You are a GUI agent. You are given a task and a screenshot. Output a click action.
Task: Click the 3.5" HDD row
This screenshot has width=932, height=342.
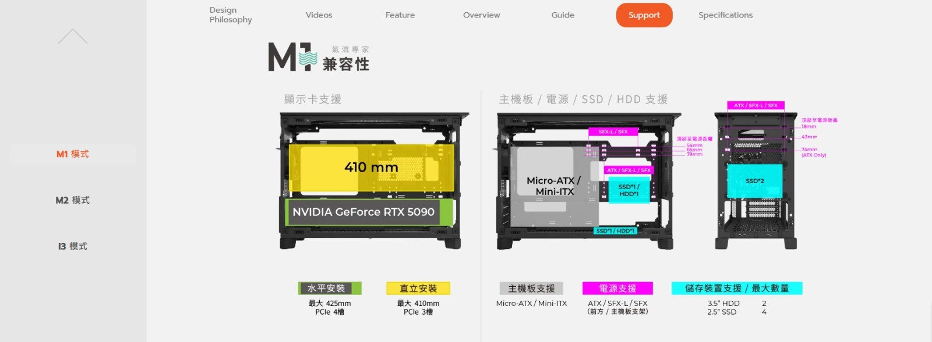pyautogui.click(x=737, y=303)
